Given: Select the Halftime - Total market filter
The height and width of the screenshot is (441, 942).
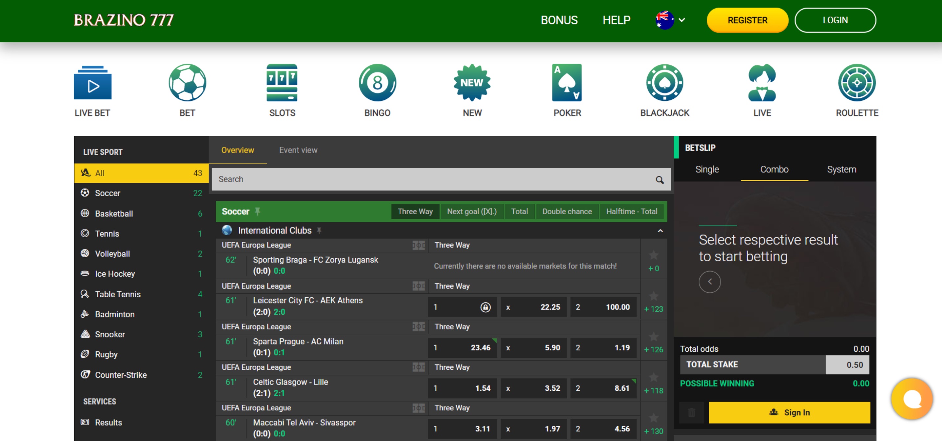Looking at the screenshot, I should coord(632,212).
